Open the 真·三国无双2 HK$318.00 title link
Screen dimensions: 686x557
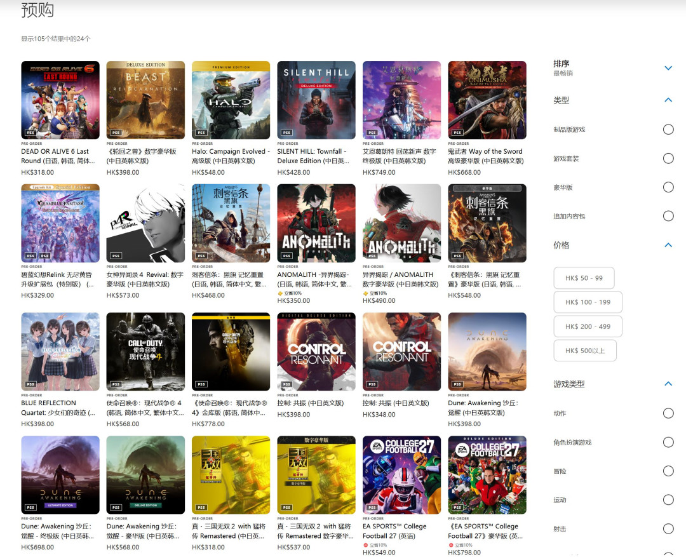click(229, 531)
